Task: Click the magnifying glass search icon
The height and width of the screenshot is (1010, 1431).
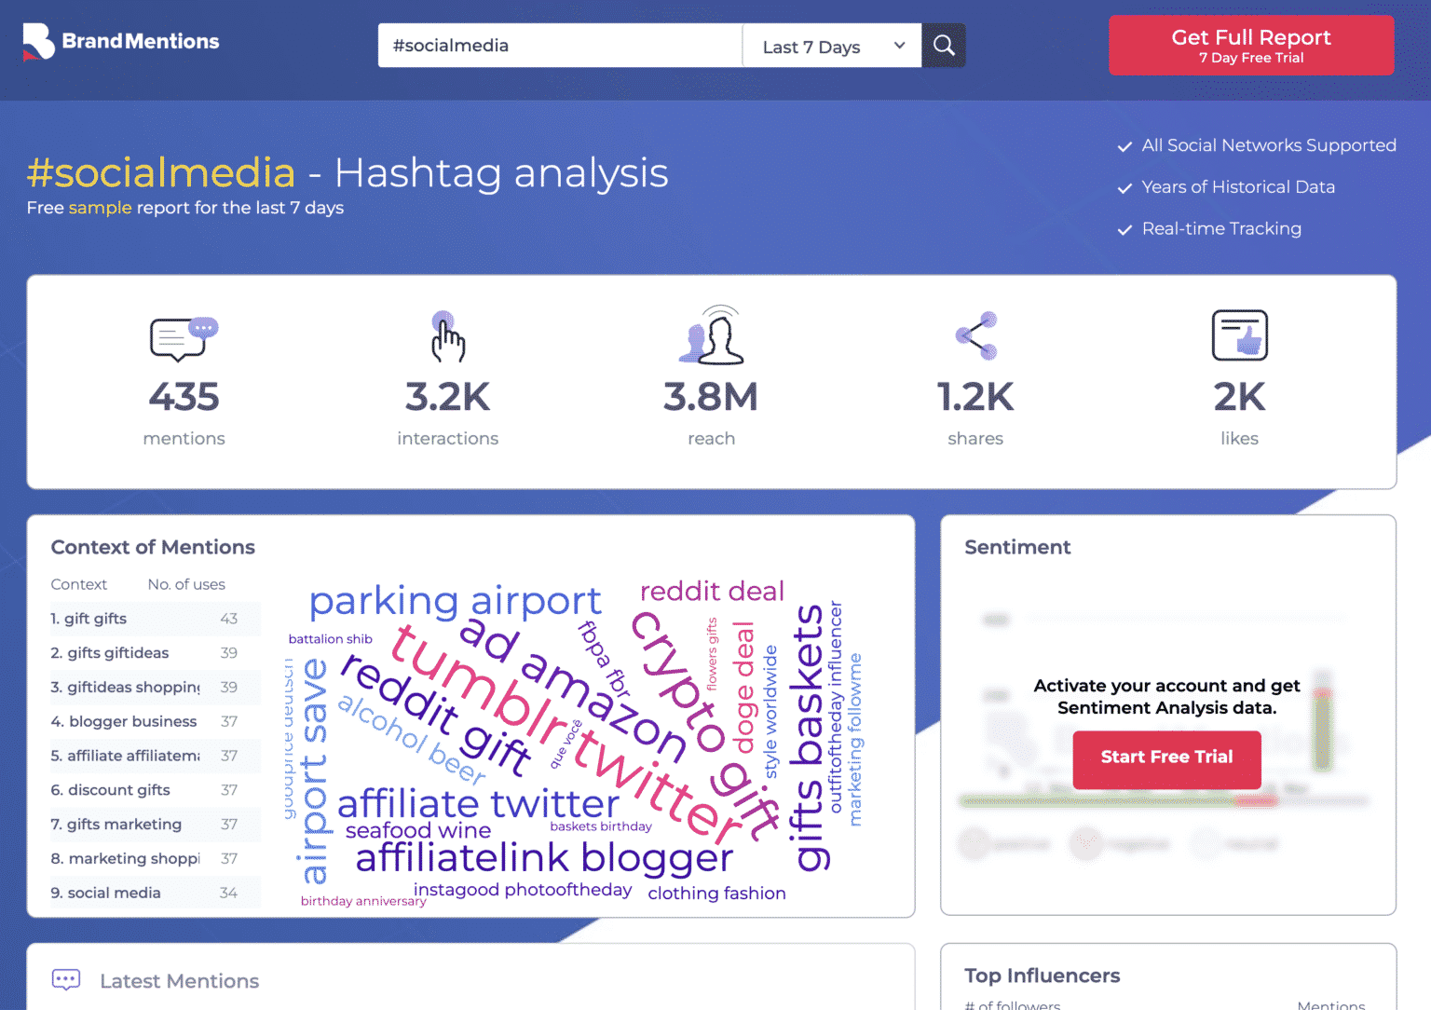Action: tap(943, 45)
